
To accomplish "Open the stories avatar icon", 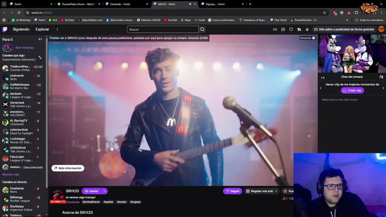I will tap(8, 48).
